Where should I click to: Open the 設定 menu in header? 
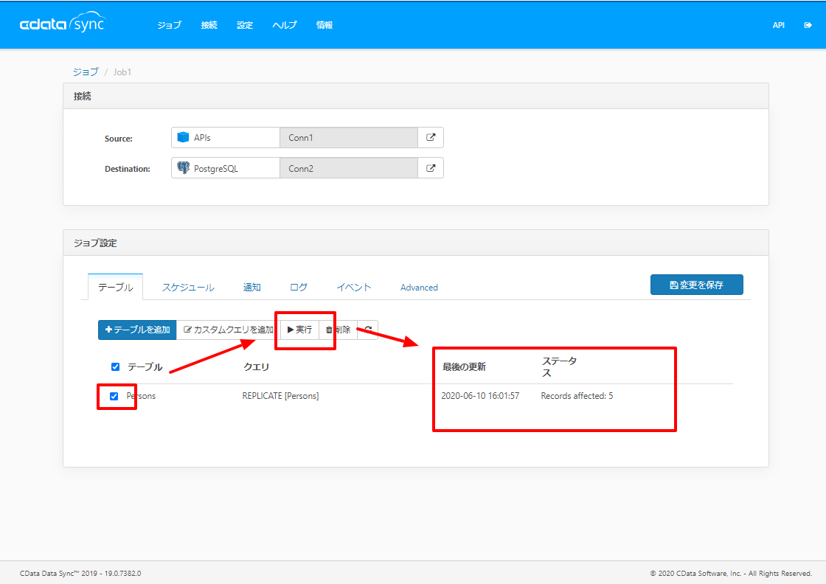point(245,25)
